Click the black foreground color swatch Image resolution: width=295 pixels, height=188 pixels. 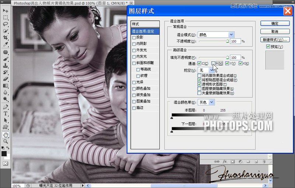[x=4, y=154]
